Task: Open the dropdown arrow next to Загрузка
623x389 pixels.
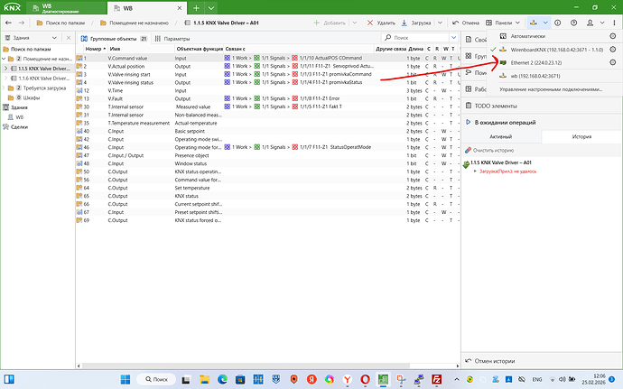Action: click(x=440, y=23)
